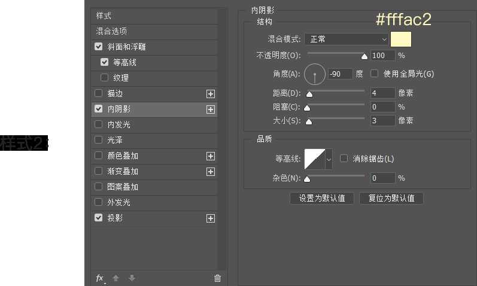Click the angle dial for 角度
Image resolution: width=477 pixels, height=286 pixels.
point(315,74)
